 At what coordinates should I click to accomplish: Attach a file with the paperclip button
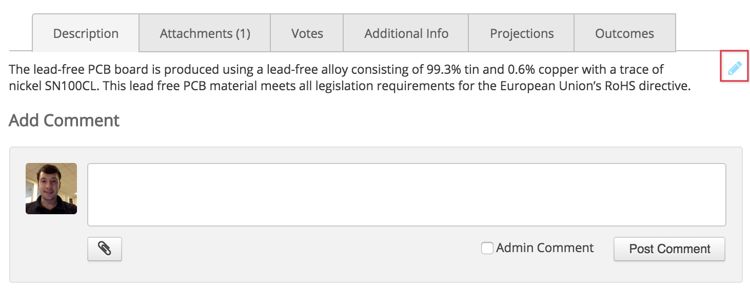[x=105, y=249]
